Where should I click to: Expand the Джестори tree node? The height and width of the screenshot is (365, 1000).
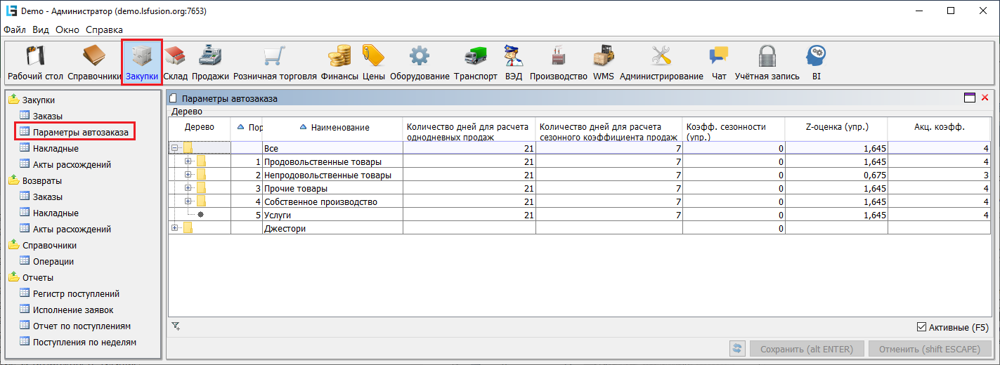[175, 228]
